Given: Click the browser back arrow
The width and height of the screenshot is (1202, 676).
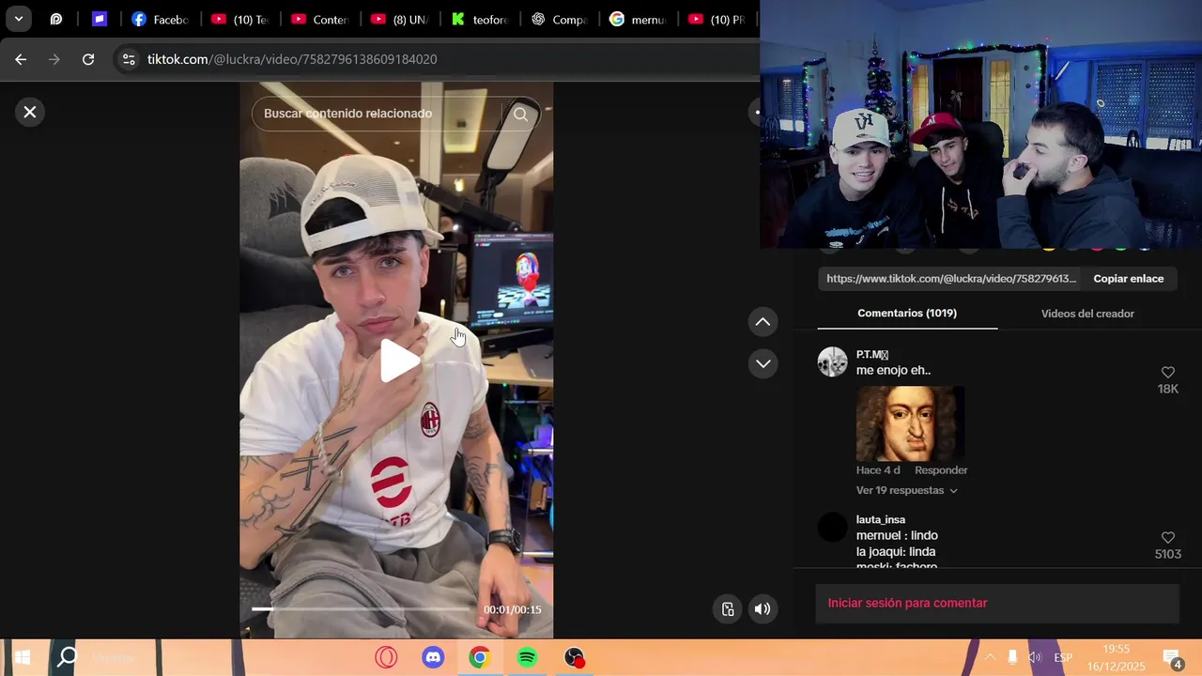Looking at the screenshot, I should coord(21,59).
